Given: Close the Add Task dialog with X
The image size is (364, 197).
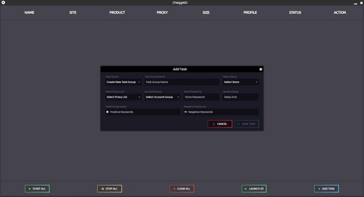Looking at the screenshot, I should click(261, 69).
